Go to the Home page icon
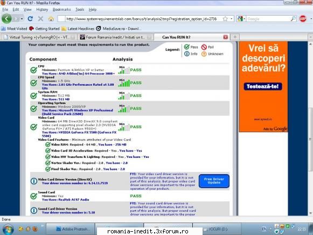Viewport: 313px width, 235px height. pos(51,19)
